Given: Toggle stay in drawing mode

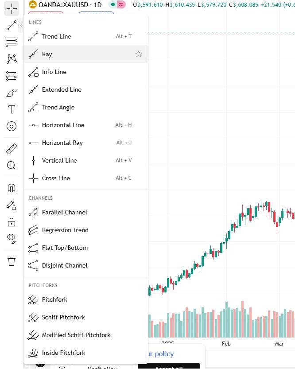Looking at the screenshot, I should pyautogui.click(x=11, y=205).
